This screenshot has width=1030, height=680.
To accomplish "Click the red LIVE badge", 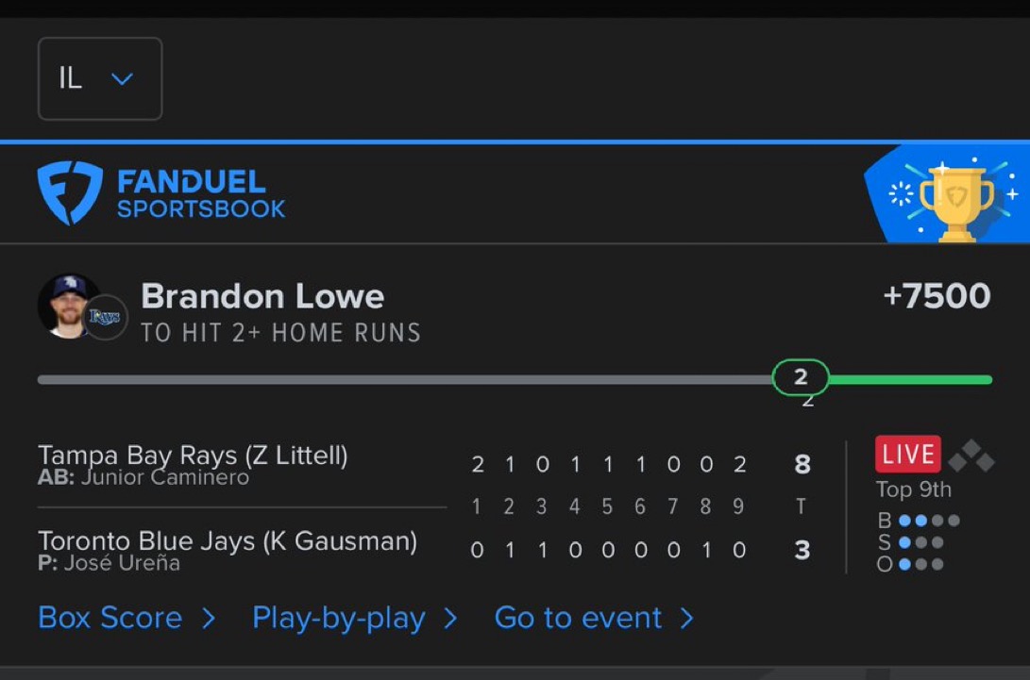I will pyautogui.click(x=908, y=454).
